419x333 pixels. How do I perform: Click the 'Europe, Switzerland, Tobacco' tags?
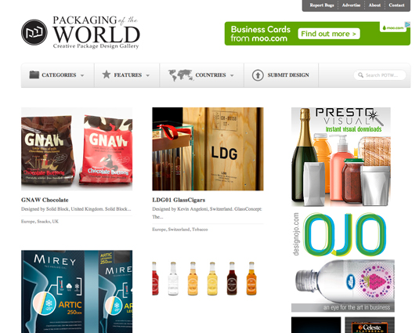180,230
